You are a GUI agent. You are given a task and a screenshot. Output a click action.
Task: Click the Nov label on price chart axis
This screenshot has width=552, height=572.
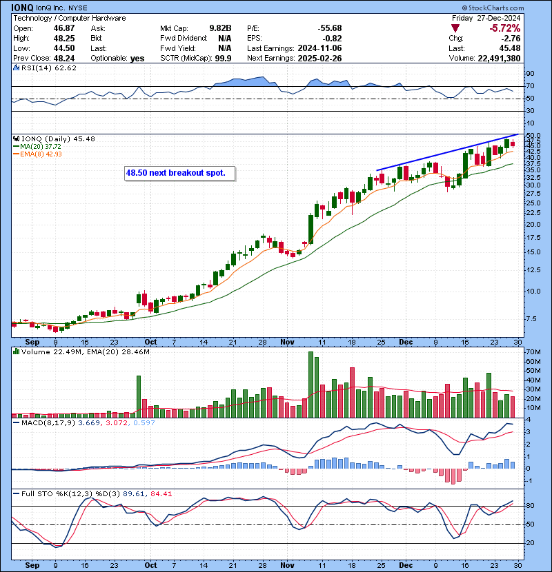pyautogui.click(x=288, y=343)
